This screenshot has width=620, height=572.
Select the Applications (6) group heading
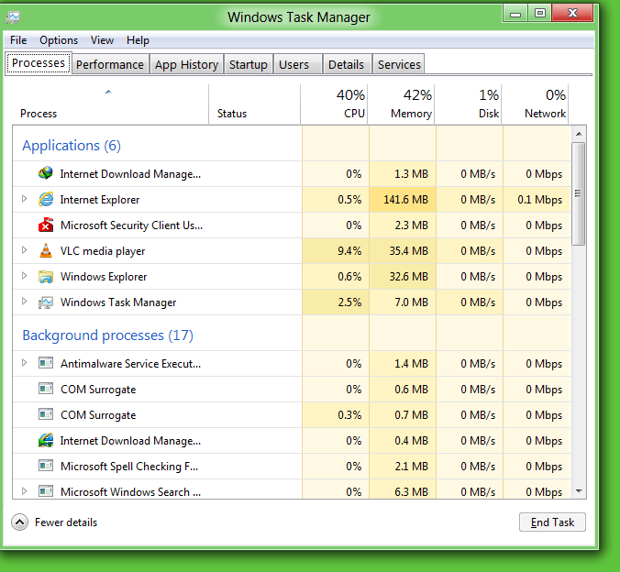point(72,146)
